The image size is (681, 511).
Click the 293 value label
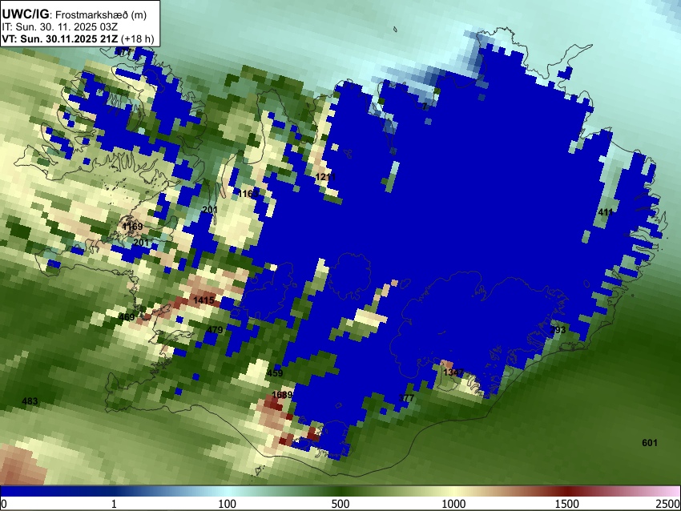558,330
